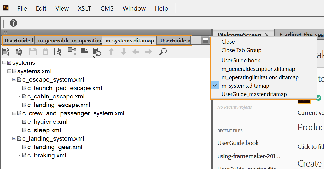Click the update references refresh icon
The image size is (324, 169).
pos(97,52)
